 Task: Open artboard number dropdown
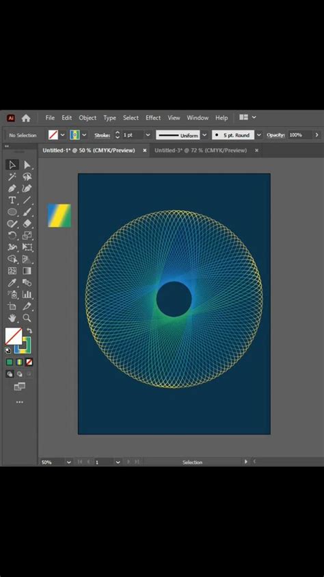coord(118,462)
